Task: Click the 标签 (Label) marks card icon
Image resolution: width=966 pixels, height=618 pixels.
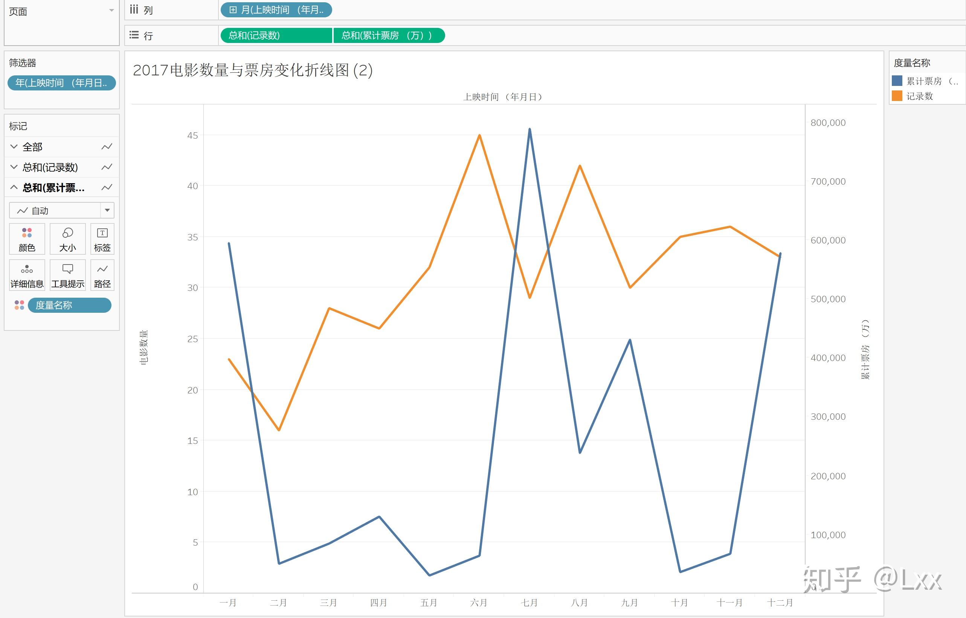Action: click(102, 239)
